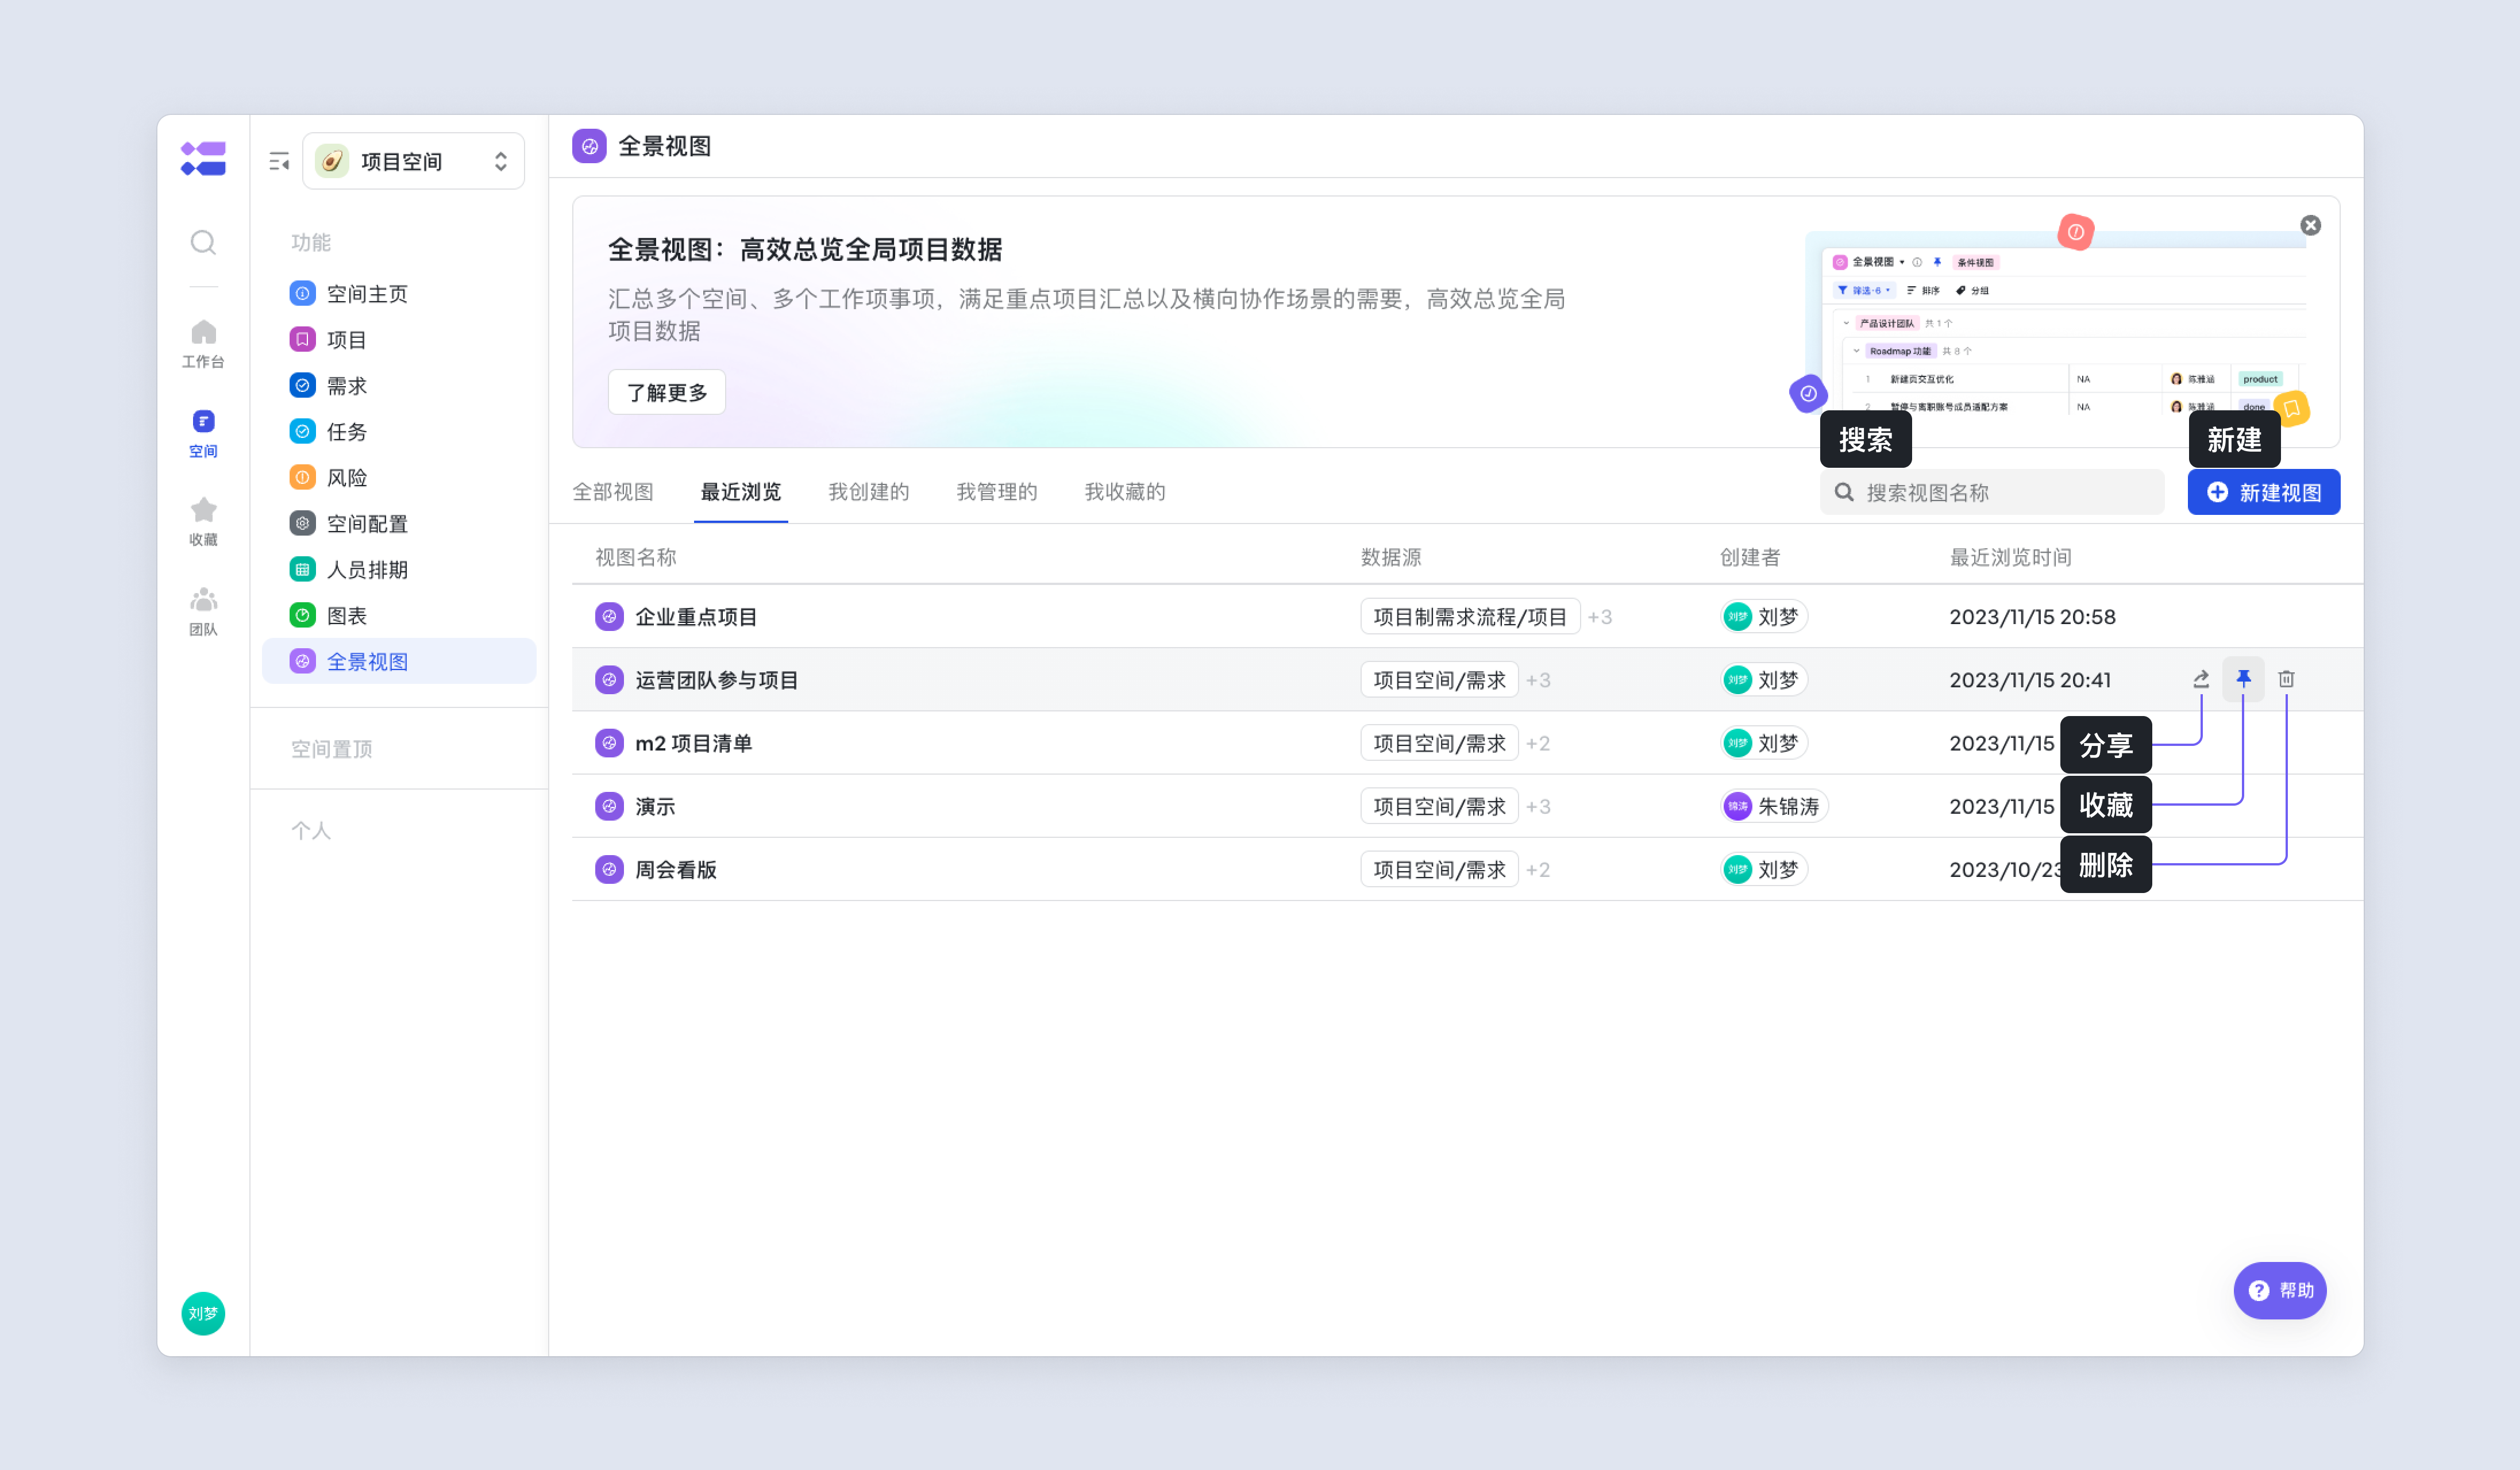Open the 帮助 help button
The height and width of the screenshot is (1470, 2520).
2280,1290
